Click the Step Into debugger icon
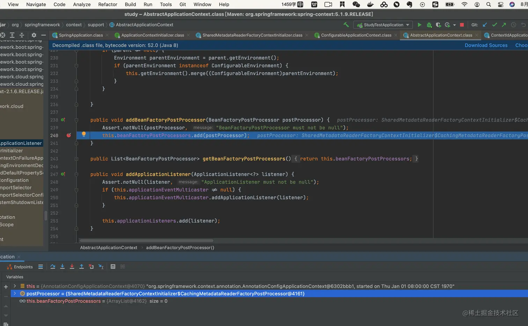 [63, 267]
